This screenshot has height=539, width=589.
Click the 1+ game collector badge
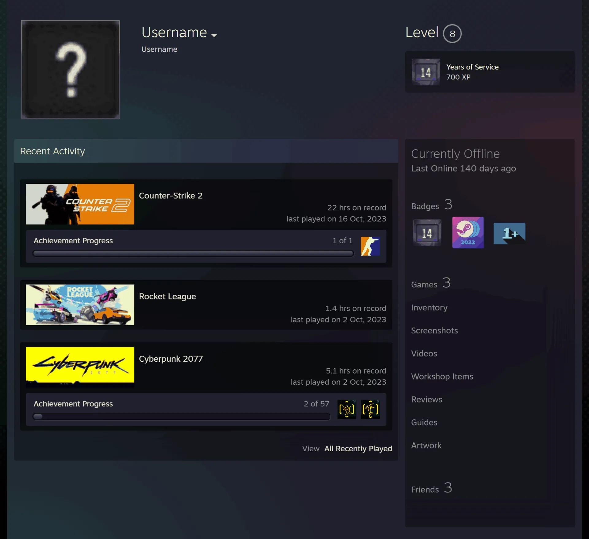(509, 233)
